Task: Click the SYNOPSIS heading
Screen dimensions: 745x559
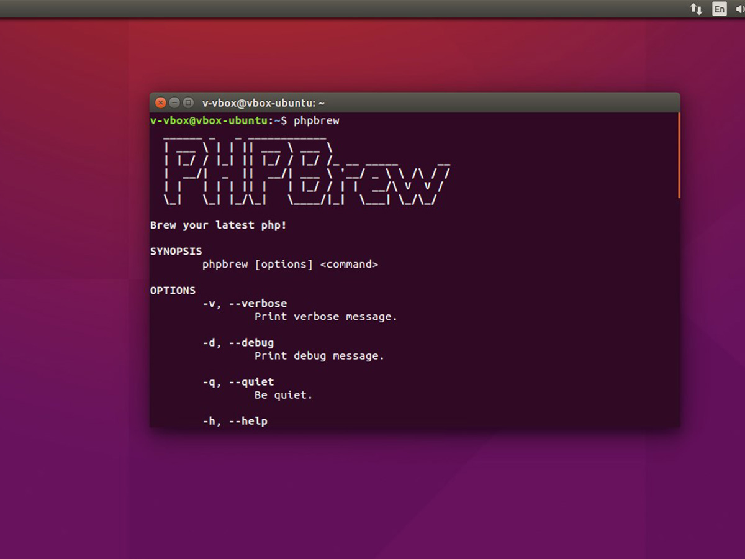Action: [x=176, y=251]
